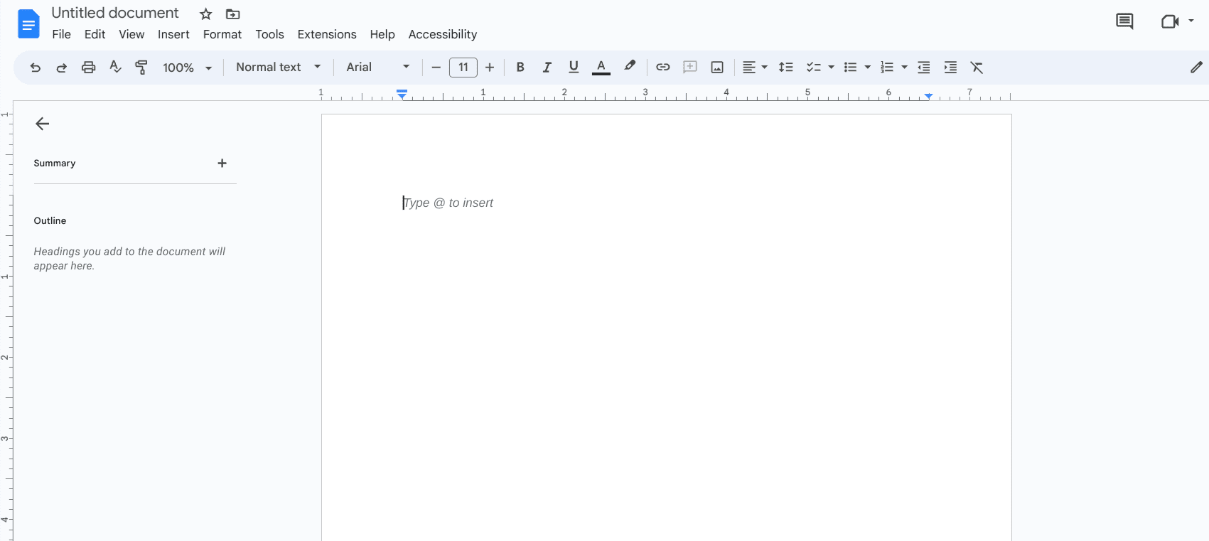Click the Summary heading in the sidebar
1209x541 pixels.
(x=55, y=163)
